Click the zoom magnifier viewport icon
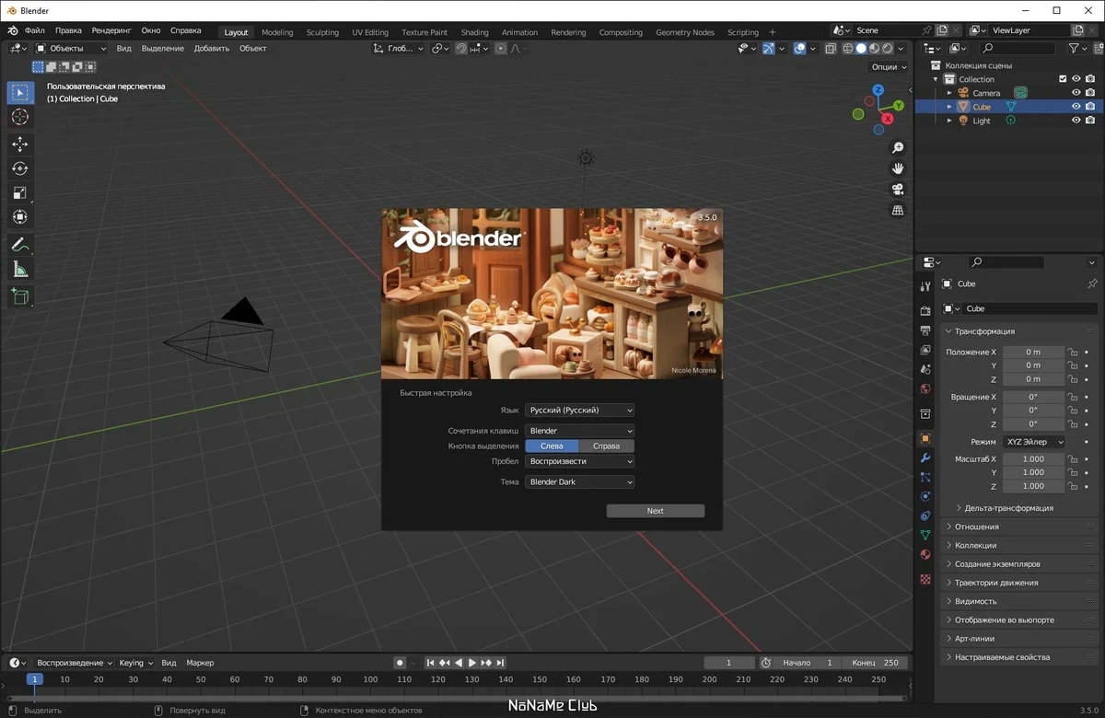 pos(898,147)
